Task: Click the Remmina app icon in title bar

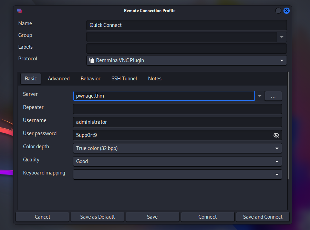Action: point(20,11)
